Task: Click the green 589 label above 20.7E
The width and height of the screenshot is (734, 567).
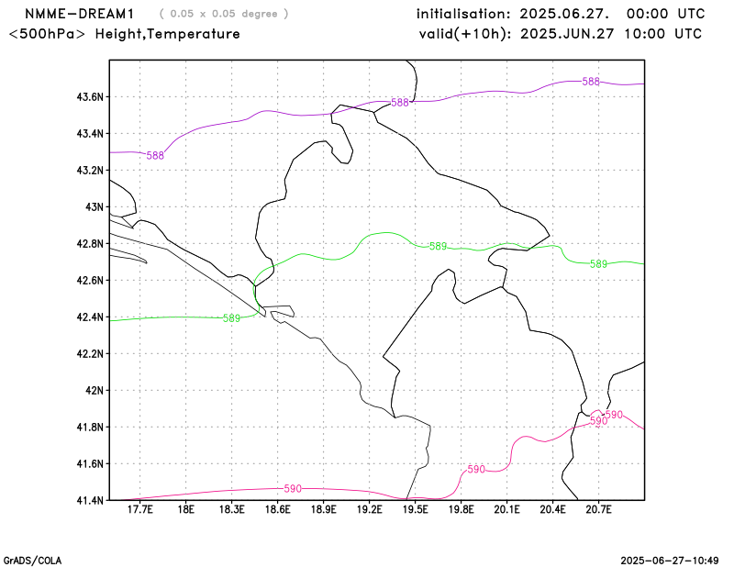Action: pyautogui.click(x=598, y=264)
